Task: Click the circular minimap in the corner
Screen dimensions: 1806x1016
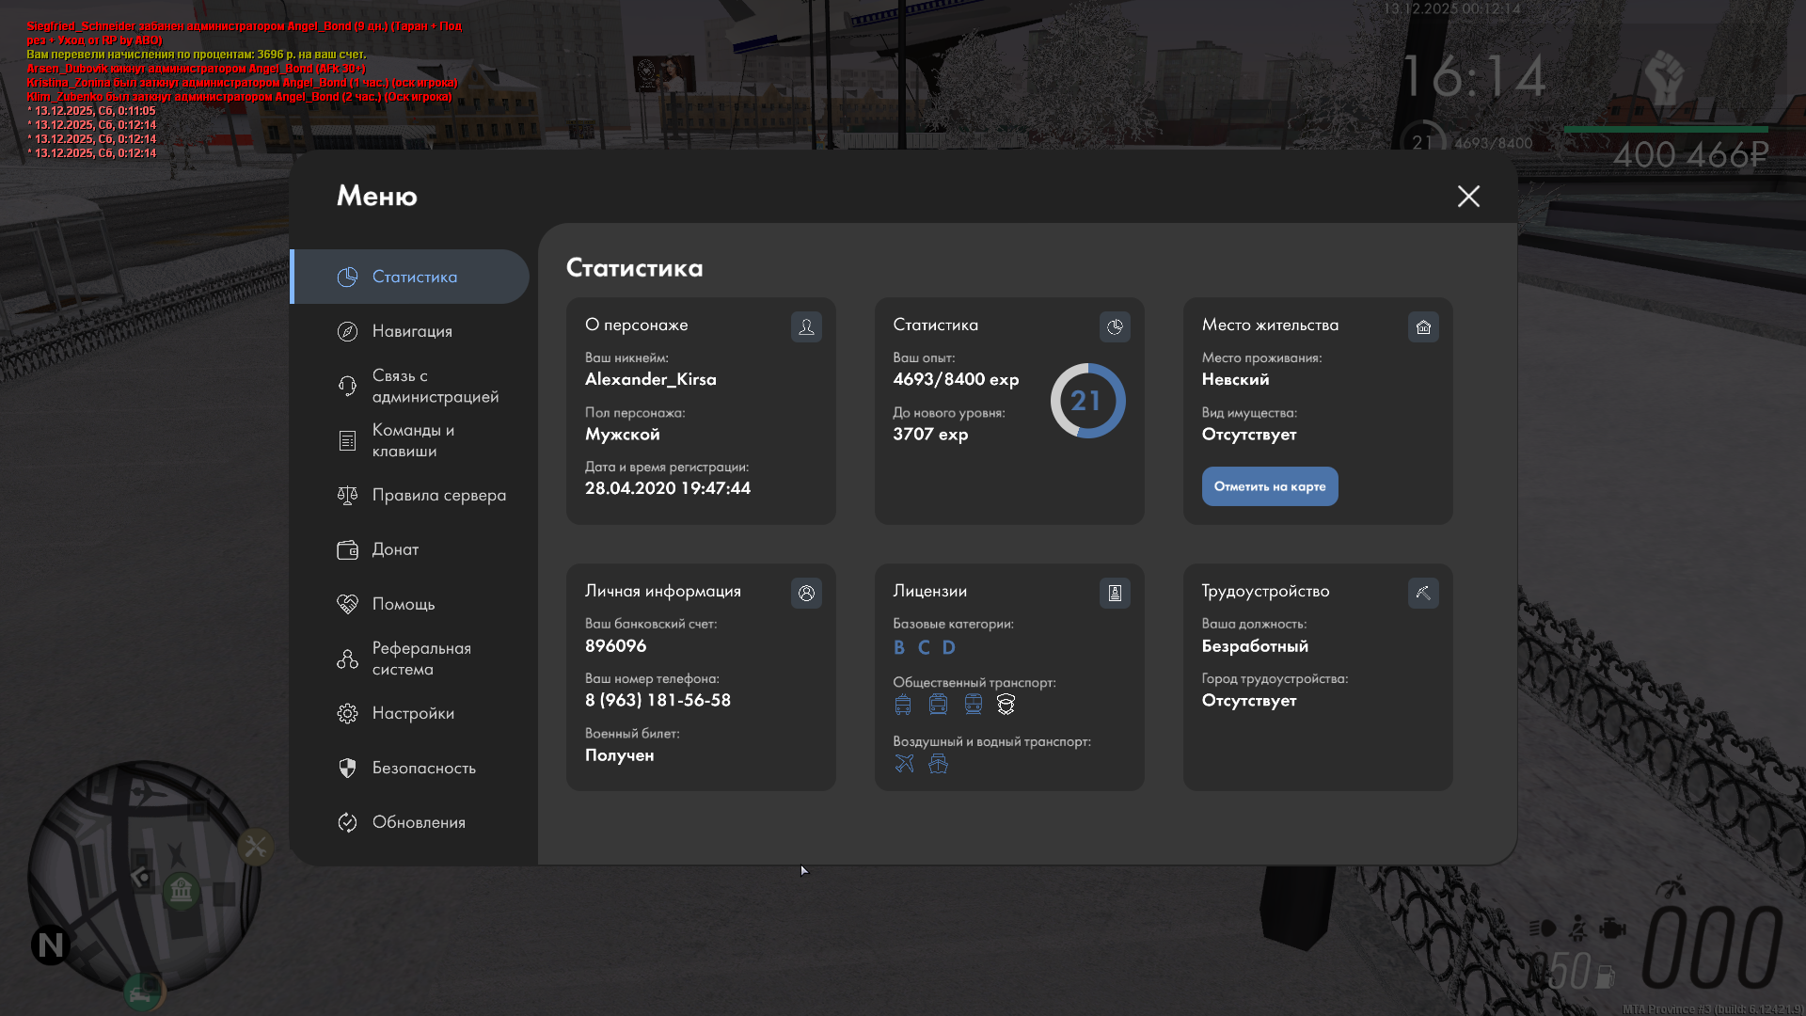Action: pyautogui.click(x=144, y=877)
